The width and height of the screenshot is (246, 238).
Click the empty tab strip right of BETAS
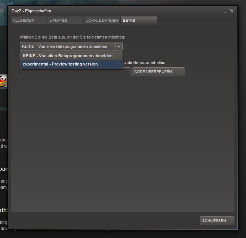coord(194,21)
